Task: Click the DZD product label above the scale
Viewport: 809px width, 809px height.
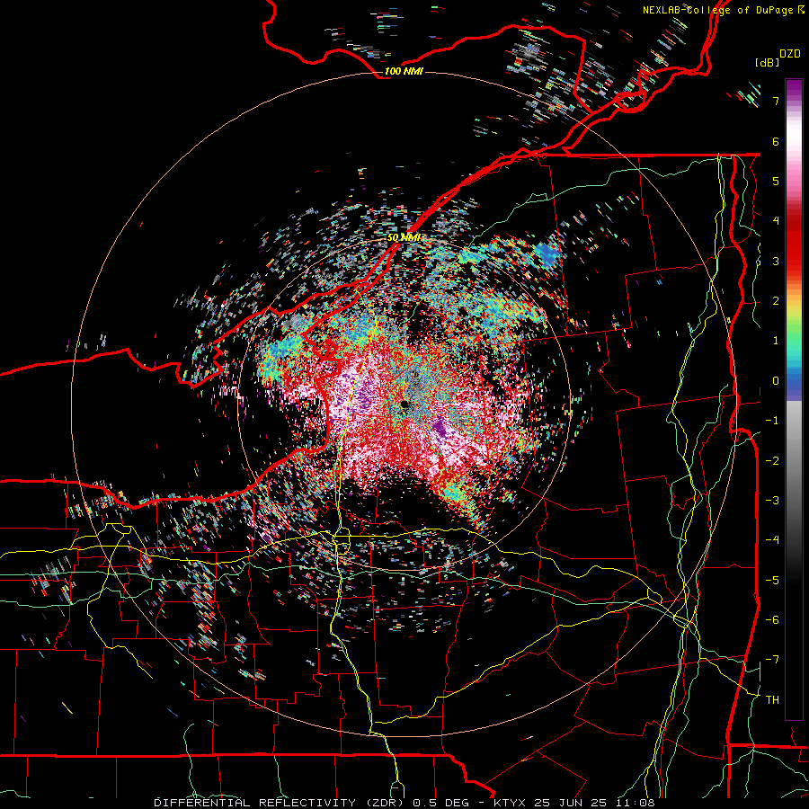Action: 790,54
